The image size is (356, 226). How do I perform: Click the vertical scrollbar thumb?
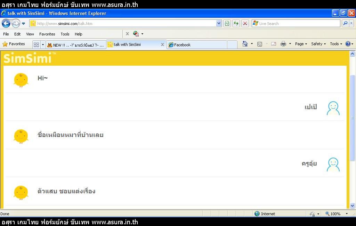[353, 118]
